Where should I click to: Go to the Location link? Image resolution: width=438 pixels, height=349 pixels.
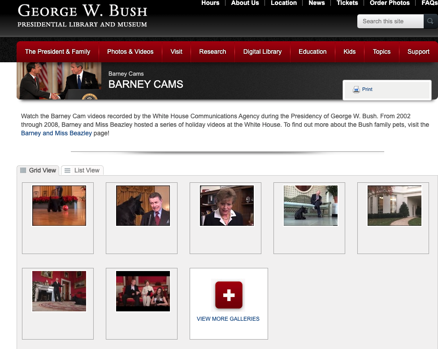(284, 3)
